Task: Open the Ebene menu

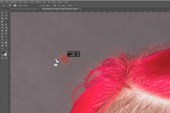Action: (x=25, y=2)
